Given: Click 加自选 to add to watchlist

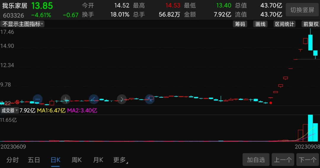Looking at the screenshot, I should pyautogui.click(x=256, y=160).
